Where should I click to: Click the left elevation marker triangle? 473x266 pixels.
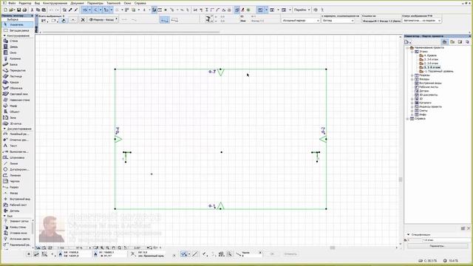[x=118, y=139]
